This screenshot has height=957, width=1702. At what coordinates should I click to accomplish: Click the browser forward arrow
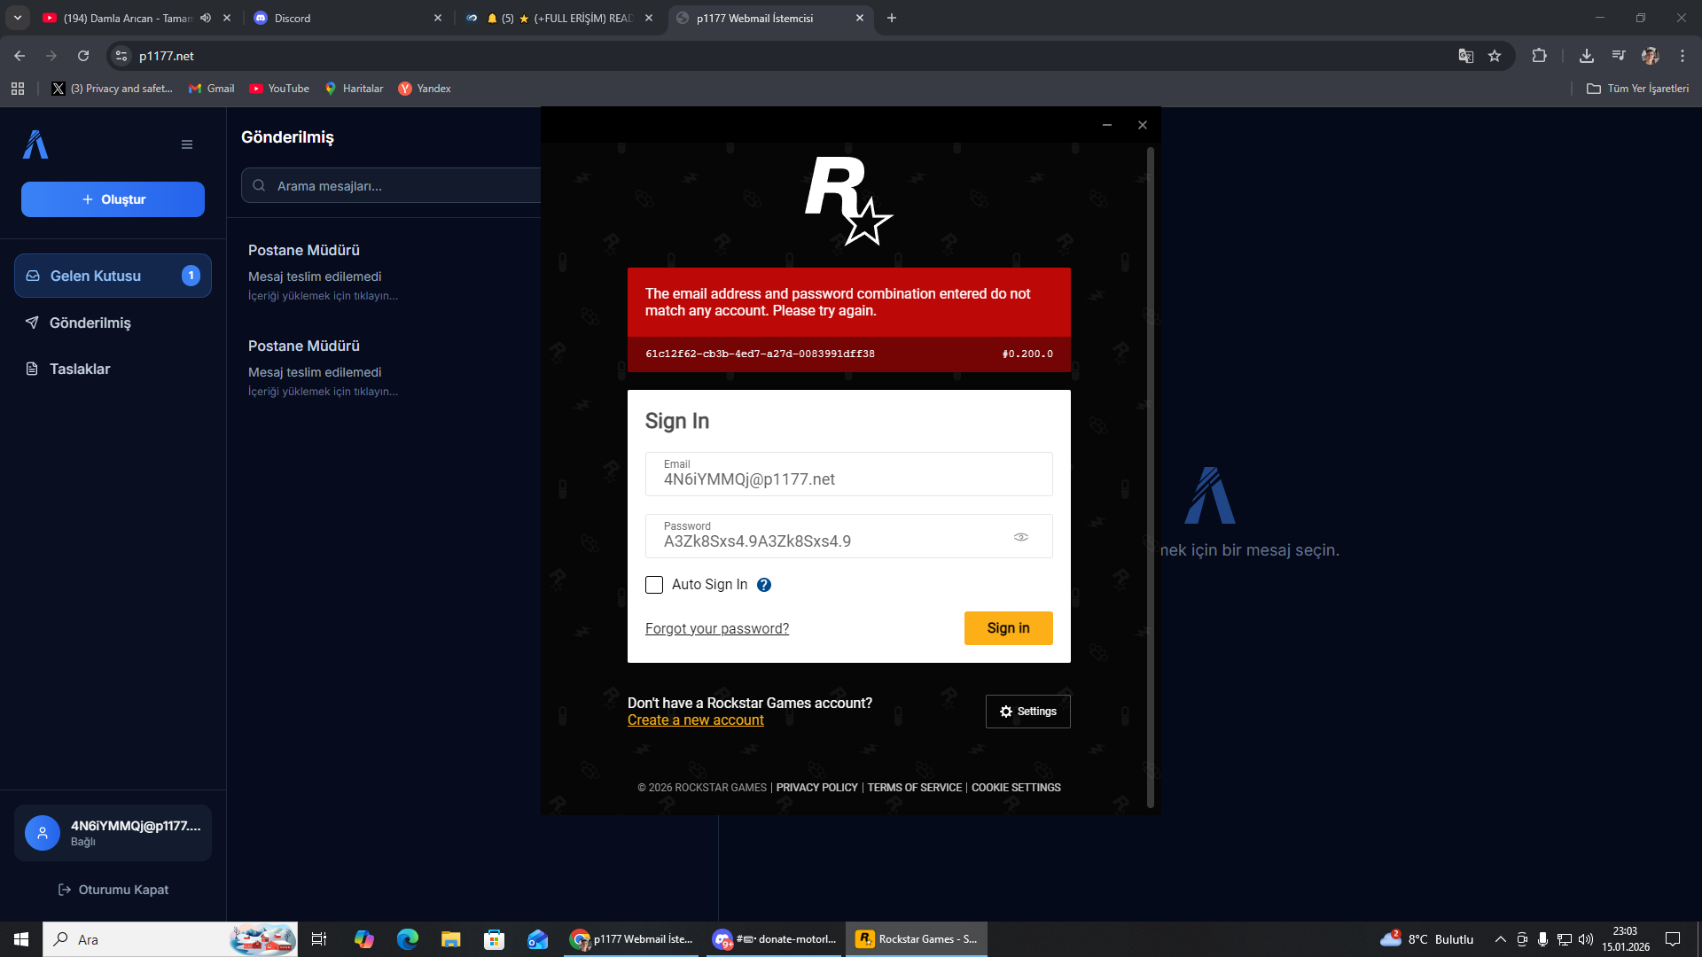[51, 56]
